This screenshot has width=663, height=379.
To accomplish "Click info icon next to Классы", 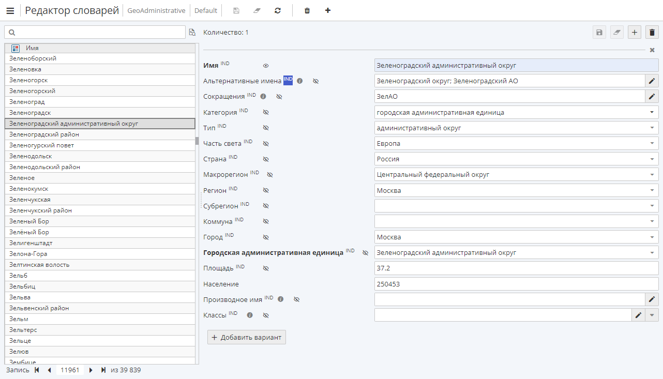I will pos(250,315).
